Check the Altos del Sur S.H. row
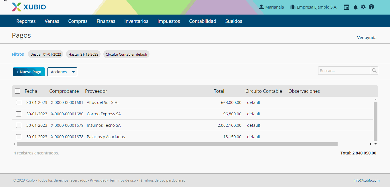Screen dimensions: 390x187 (x=19, y=102)
